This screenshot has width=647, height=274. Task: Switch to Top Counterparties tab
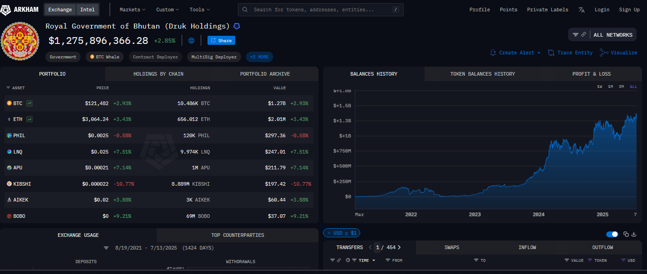(237, 235)
